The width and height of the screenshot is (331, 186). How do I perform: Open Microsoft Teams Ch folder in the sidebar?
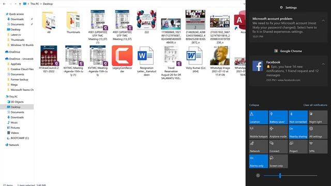[x=22, y=90]
